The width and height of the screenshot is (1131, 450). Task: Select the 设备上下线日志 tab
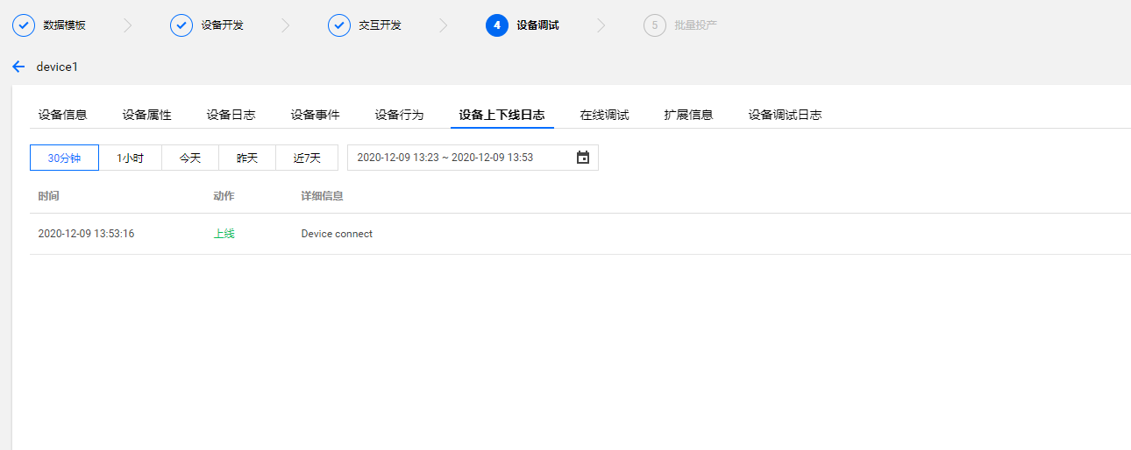502,115
